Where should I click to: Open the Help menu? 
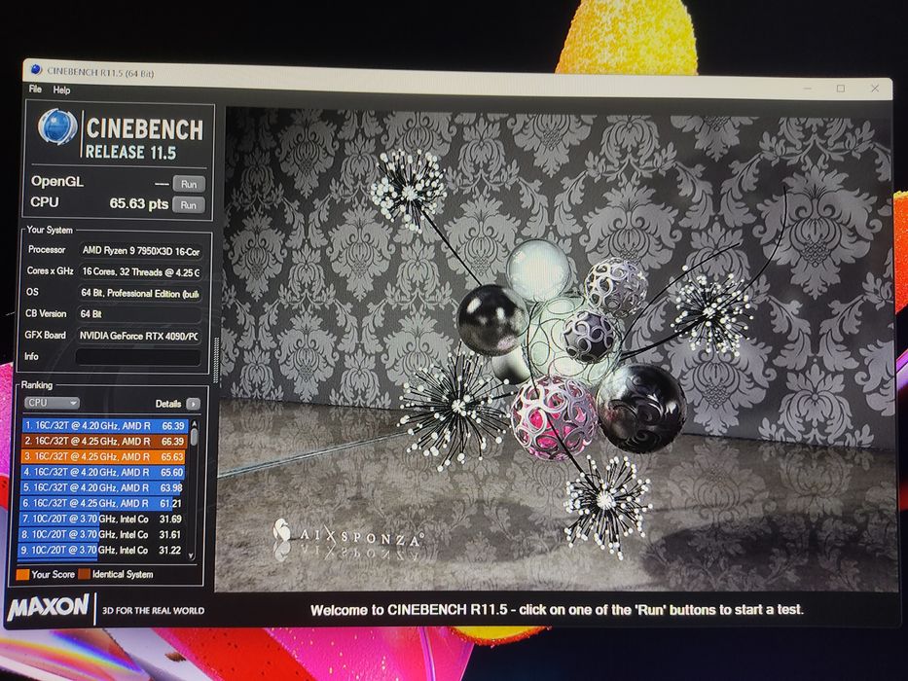[61, 90]
